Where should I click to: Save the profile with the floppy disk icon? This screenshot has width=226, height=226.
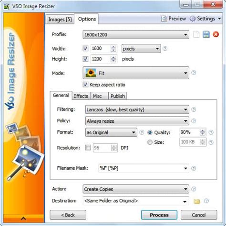click(206, 34)
